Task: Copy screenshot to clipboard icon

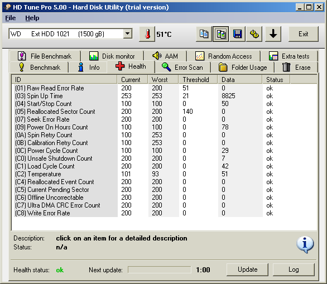Action: tap(220, 34)
